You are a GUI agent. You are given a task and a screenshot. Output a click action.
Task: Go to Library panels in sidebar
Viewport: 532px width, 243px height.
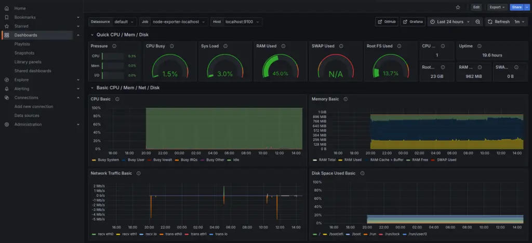28,62
